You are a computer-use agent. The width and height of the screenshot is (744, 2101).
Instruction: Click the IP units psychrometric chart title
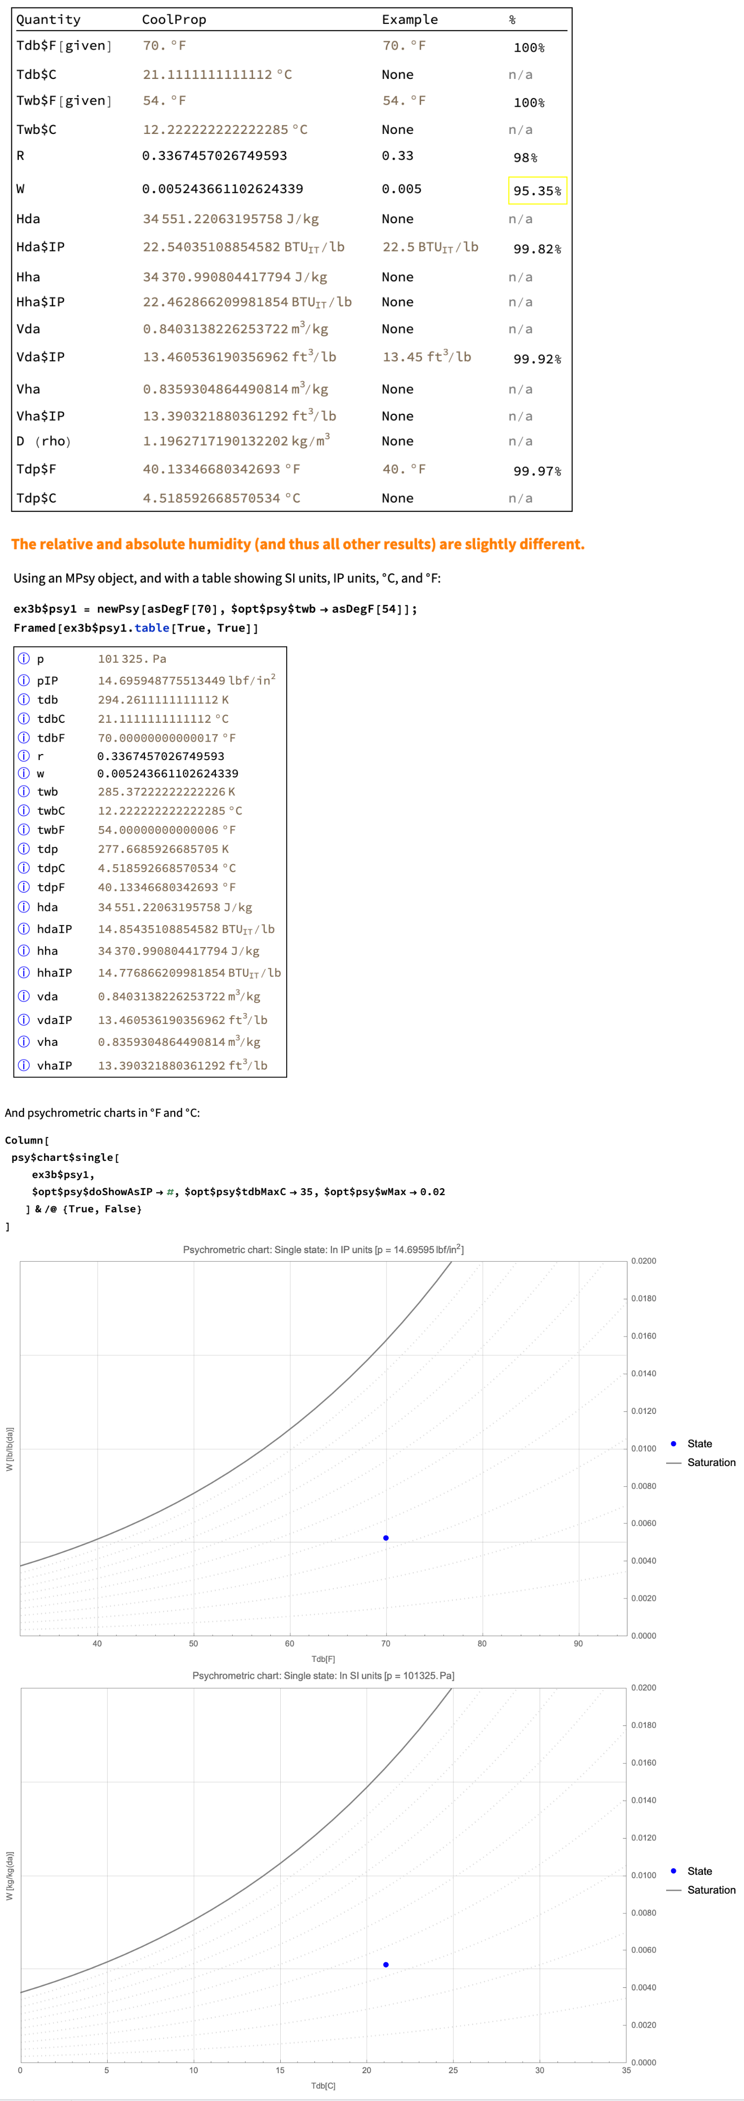pos(323,1250)
